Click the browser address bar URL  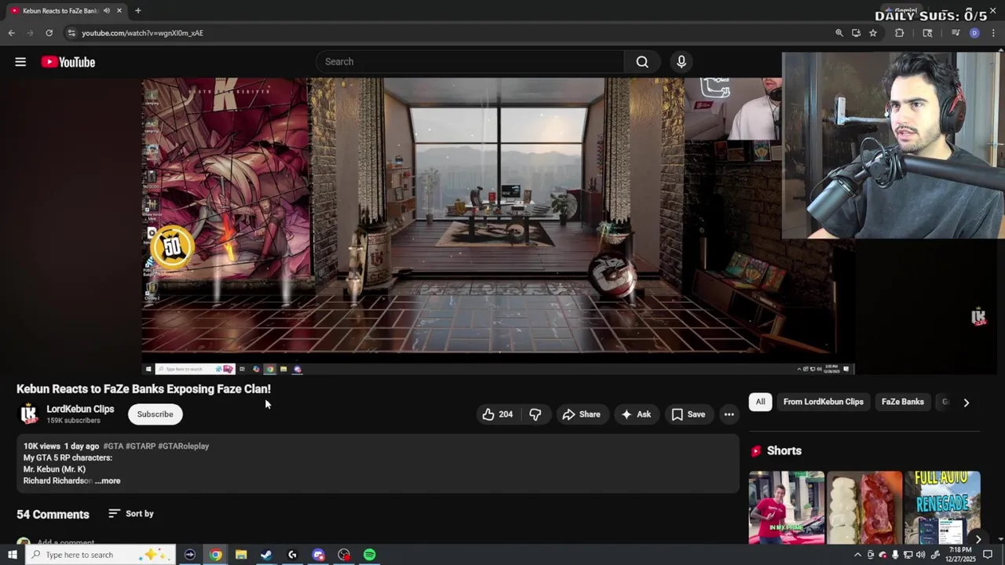click(x=142, y=33)
